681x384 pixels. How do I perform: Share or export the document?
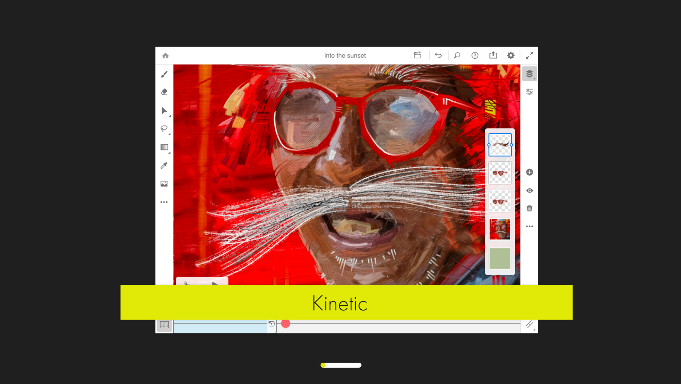[x=493, y=55]
